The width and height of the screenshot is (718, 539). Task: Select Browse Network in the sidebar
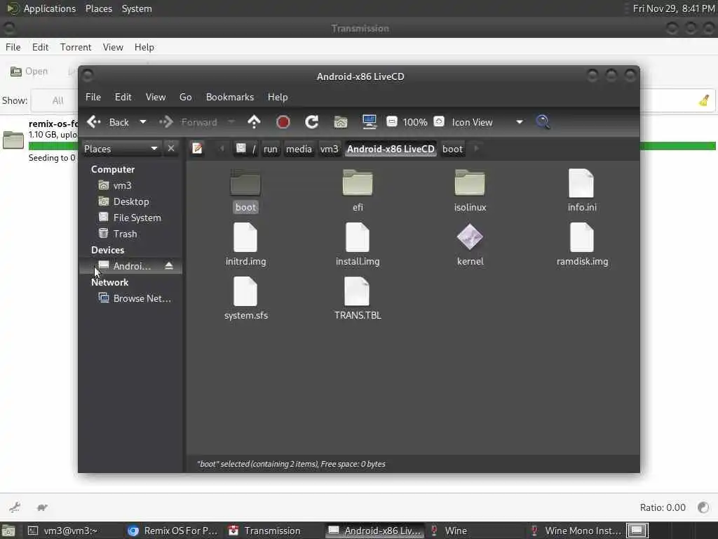click(131, 298)
